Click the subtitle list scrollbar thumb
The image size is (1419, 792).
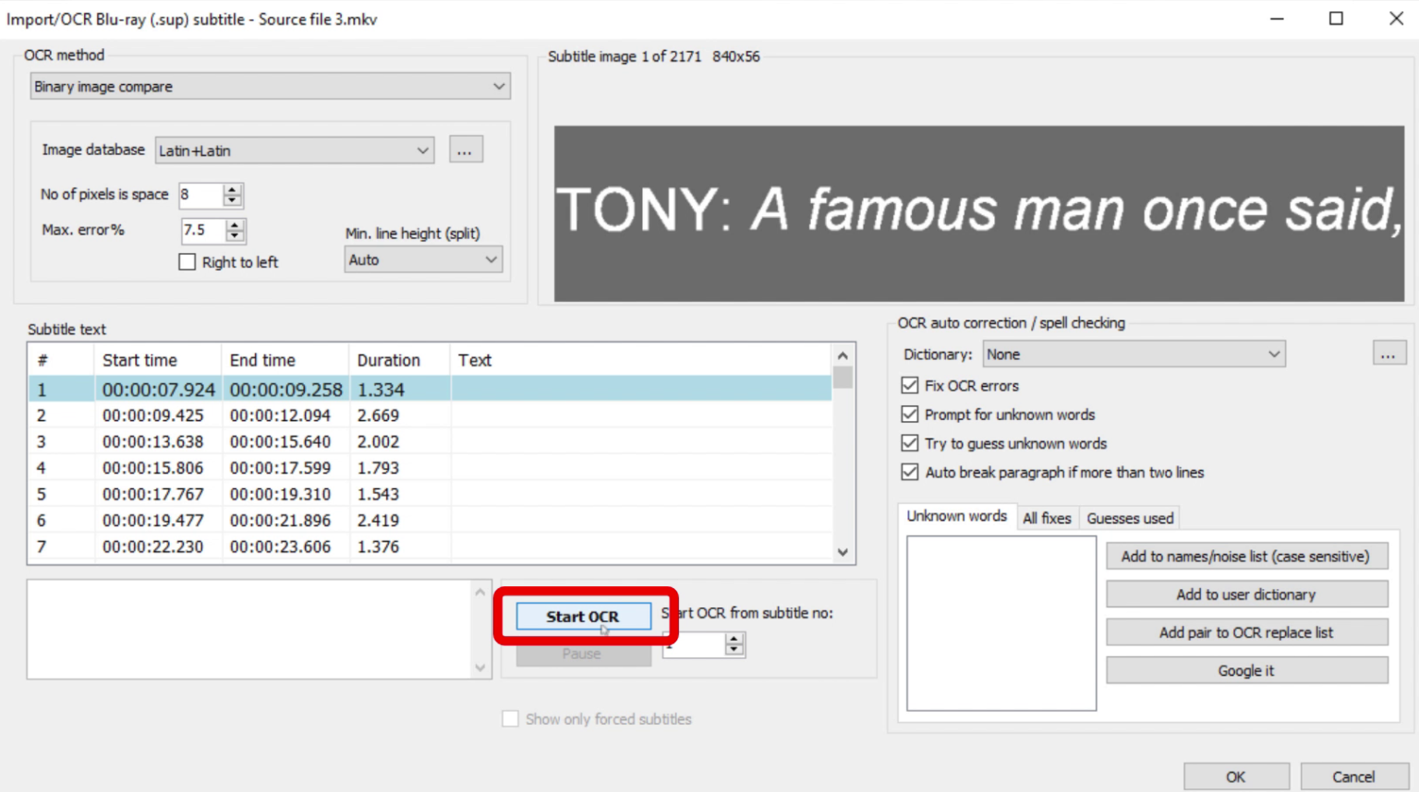[843, 377]
